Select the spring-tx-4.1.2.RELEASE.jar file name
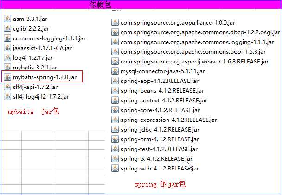The image size is (282, 195). tap(157, 159)
